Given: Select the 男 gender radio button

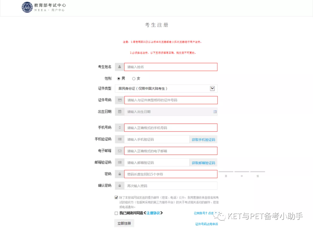Looking at the screenshot, I should (x=119, y=79).
